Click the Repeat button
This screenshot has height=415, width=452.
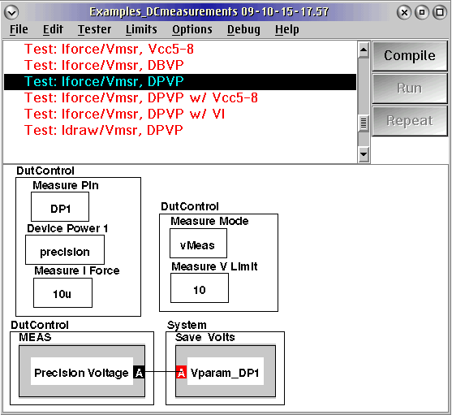point(410,121)
